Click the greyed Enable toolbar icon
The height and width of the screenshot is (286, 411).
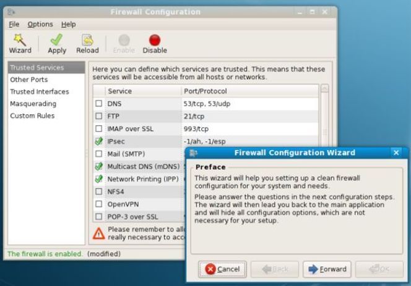tap(124, 44)
